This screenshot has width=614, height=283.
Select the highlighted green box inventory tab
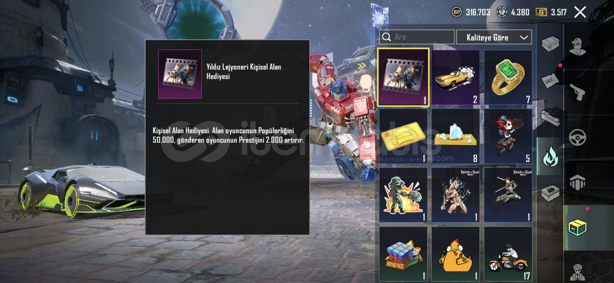pyautogui.click(x=577, y=228)
